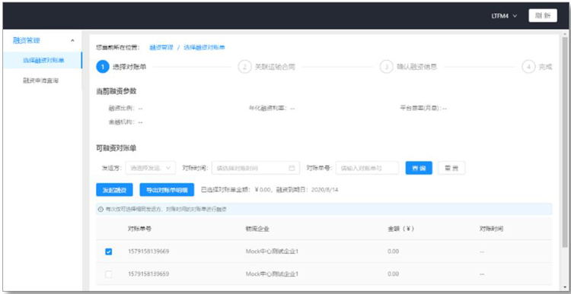The image size is (571, 294).
Task: Open the 发运方 dropdown selector
Action: (x=151, y=168)
